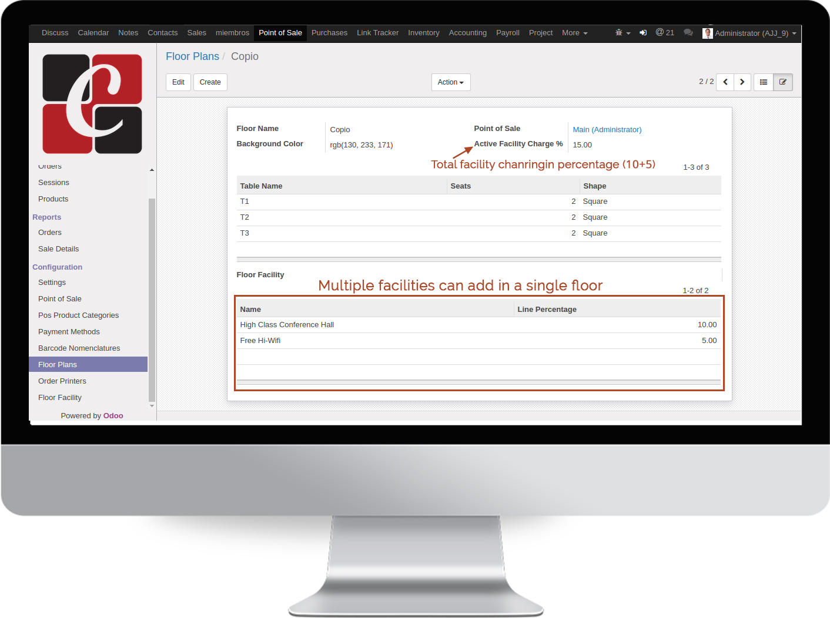Viewport: 830px width, 618px height.
Task: Open Project from top menu
Action: tap(541, 33)
